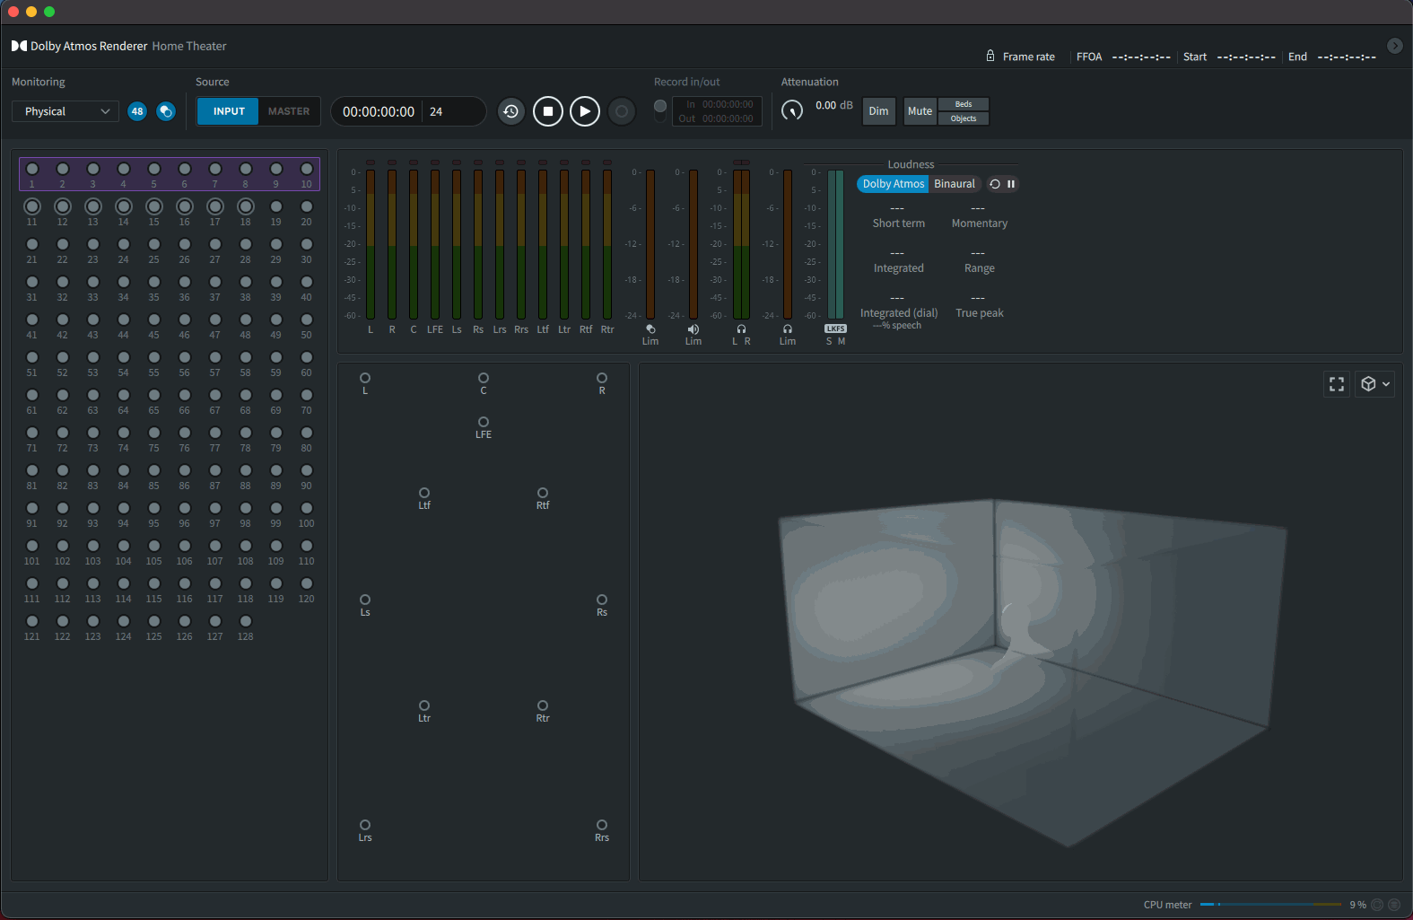Click the LKFS loudness meter badge
Image resolution: width=1413 pixels, height=920 pixels.
click(835, 329)
